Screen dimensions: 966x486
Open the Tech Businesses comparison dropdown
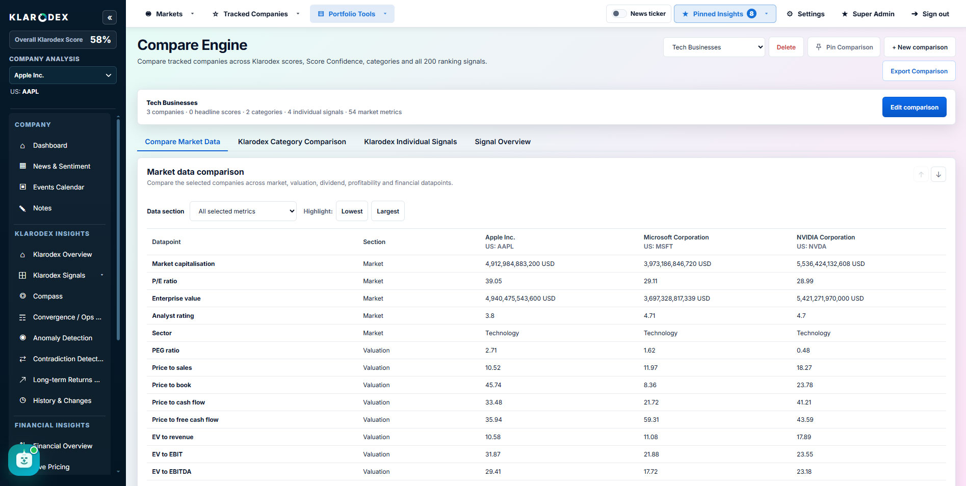[714, 47]
